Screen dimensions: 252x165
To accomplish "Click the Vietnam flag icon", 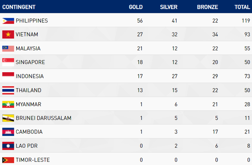I will [x=8, y=35].
